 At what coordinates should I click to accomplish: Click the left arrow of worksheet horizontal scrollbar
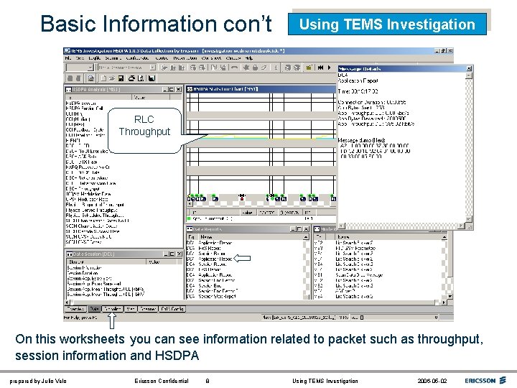coord(67,302)
